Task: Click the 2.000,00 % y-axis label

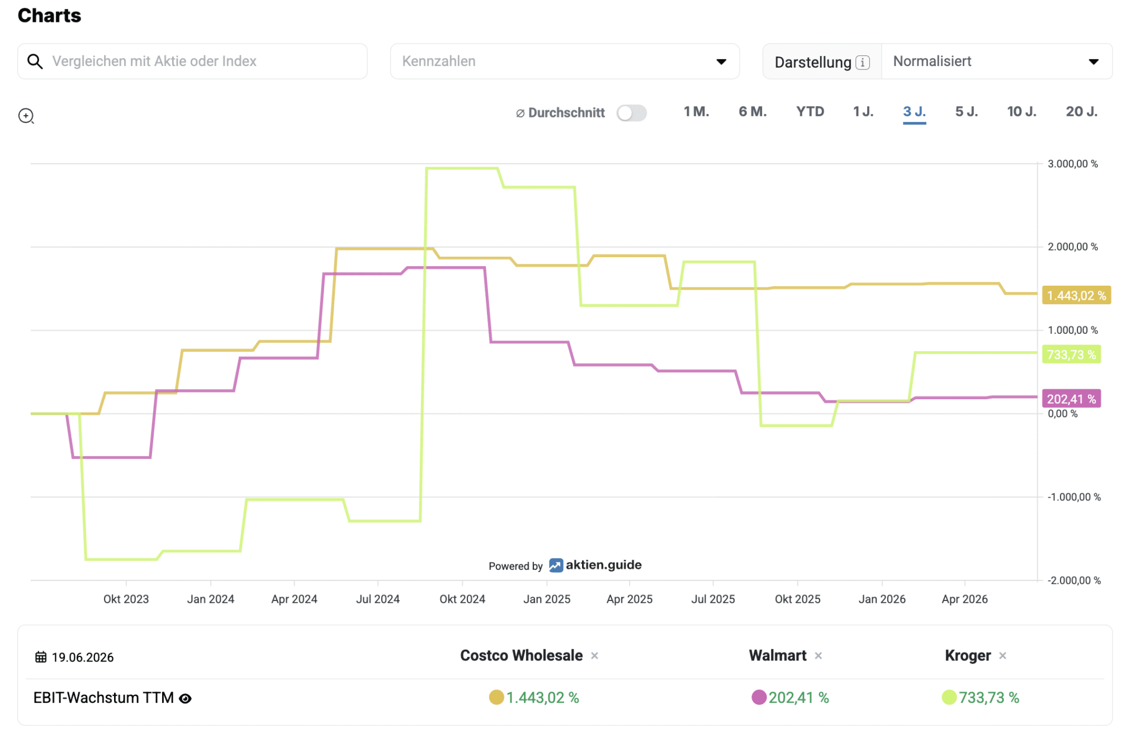Action: 1073,247
